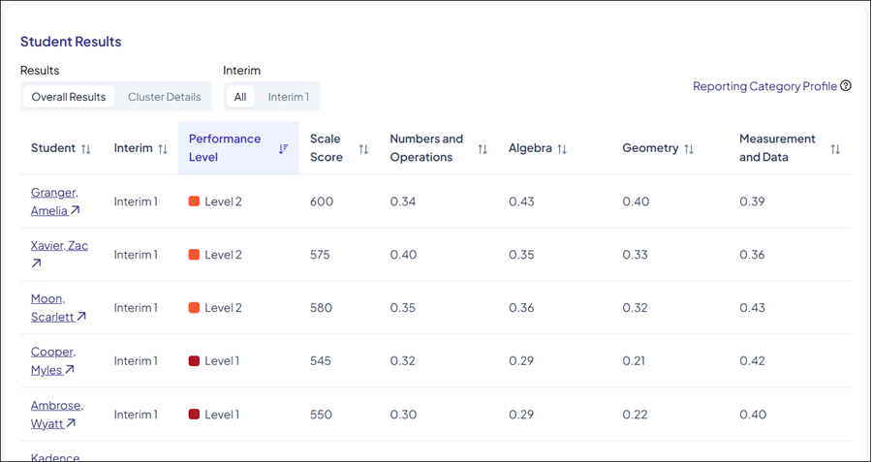Sort by Scale Score arrows

(363, 148)
